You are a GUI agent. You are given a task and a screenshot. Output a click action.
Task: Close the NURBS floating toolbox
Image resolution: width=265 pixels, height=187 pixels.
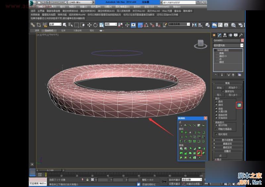tap(205, 118)
